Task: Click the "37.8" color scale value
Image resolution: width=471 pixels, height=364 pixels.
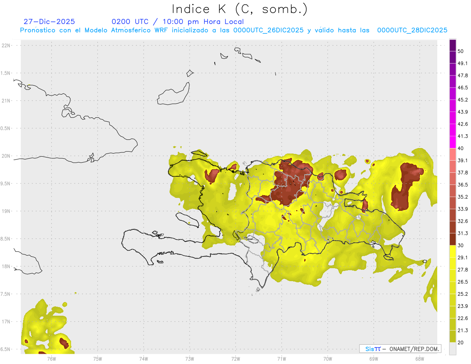Action: coord(463,172)
